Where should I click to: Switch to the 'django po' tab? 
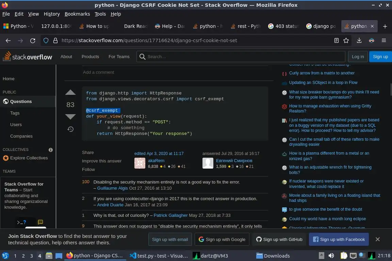pyautogui.click(x=322, y=26)
